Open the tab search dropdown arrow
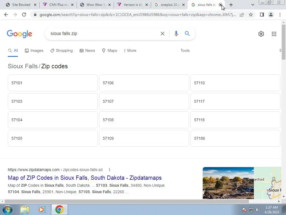Screen dimensions: 286x215 point(252,5)
